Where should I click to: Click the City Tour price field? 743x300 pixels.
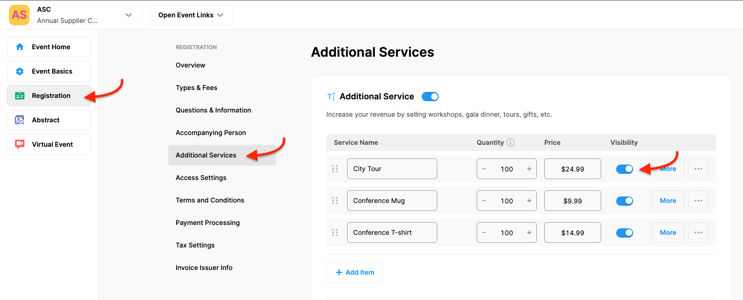tap(572, 169)
